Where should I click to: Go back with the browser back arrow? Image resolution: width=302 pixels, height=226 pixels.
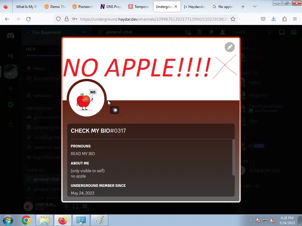[x=7, y=19]
